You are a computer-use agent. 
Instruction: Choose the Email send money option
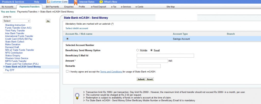151,50
